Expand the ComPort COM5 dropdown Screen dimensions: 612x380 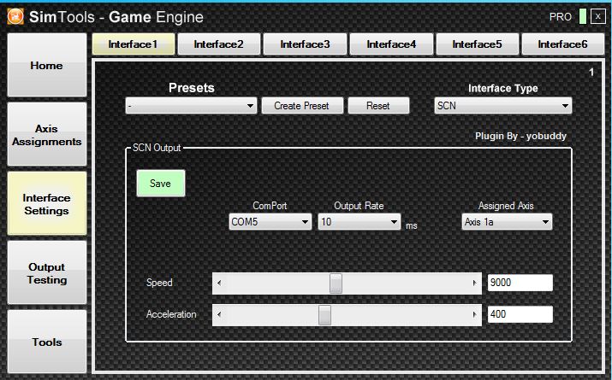270,222
